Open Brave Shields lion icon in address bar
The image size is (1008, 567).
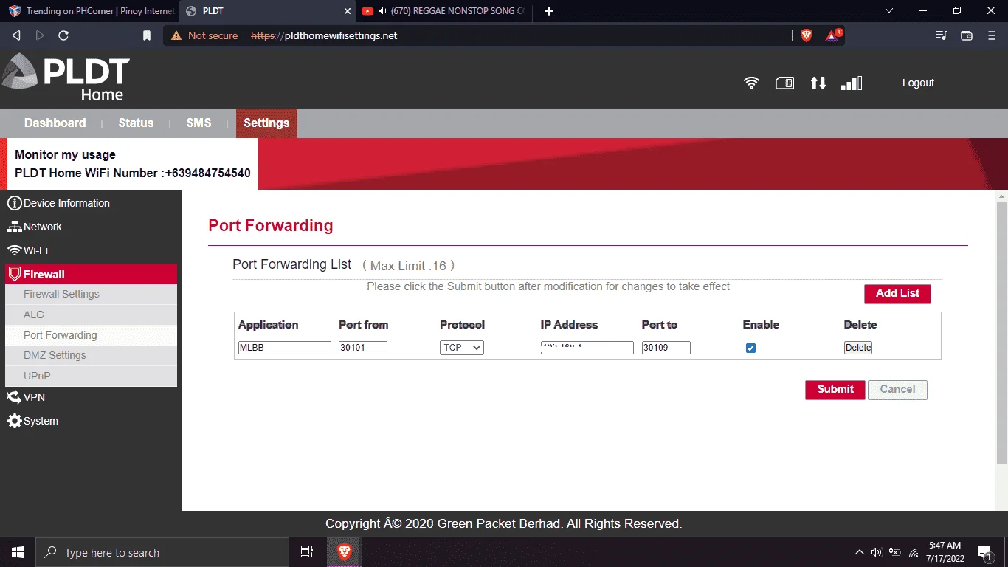(x=807, y=35)
